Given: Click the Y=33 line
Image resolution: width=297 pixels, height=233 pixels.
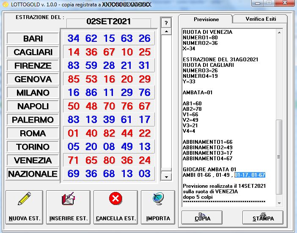Looking at the screenshot, I should point(189,82).
